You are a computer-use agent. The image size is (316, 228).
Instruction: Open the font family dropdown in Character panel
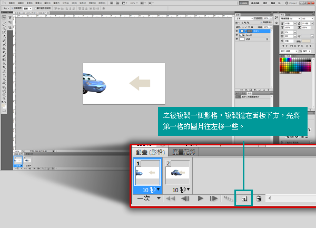coord(290,18)
